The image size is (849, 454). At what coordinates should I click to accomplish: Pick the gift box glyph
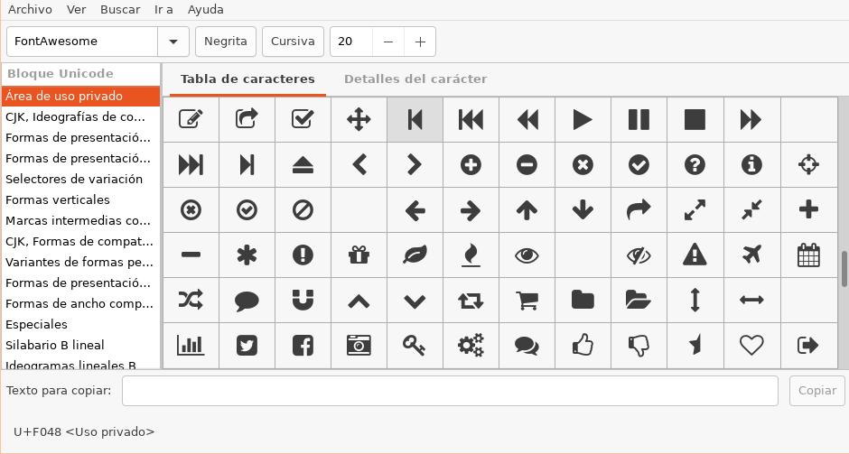click(359, 255)
